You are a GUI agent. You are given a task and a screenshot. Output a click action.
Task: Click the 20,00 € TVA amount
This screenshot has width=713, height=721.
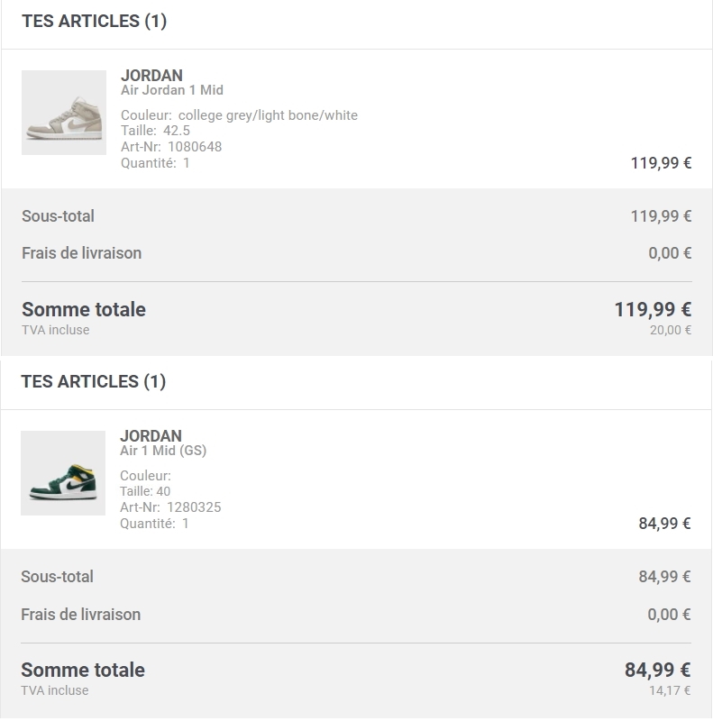pos(671,330)
